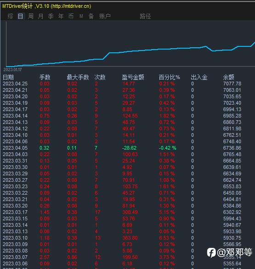This screenshot has height=269, width=255.
Task: Click percentage 0.73 % in the 2023.04.12 row
Action: 167,129
